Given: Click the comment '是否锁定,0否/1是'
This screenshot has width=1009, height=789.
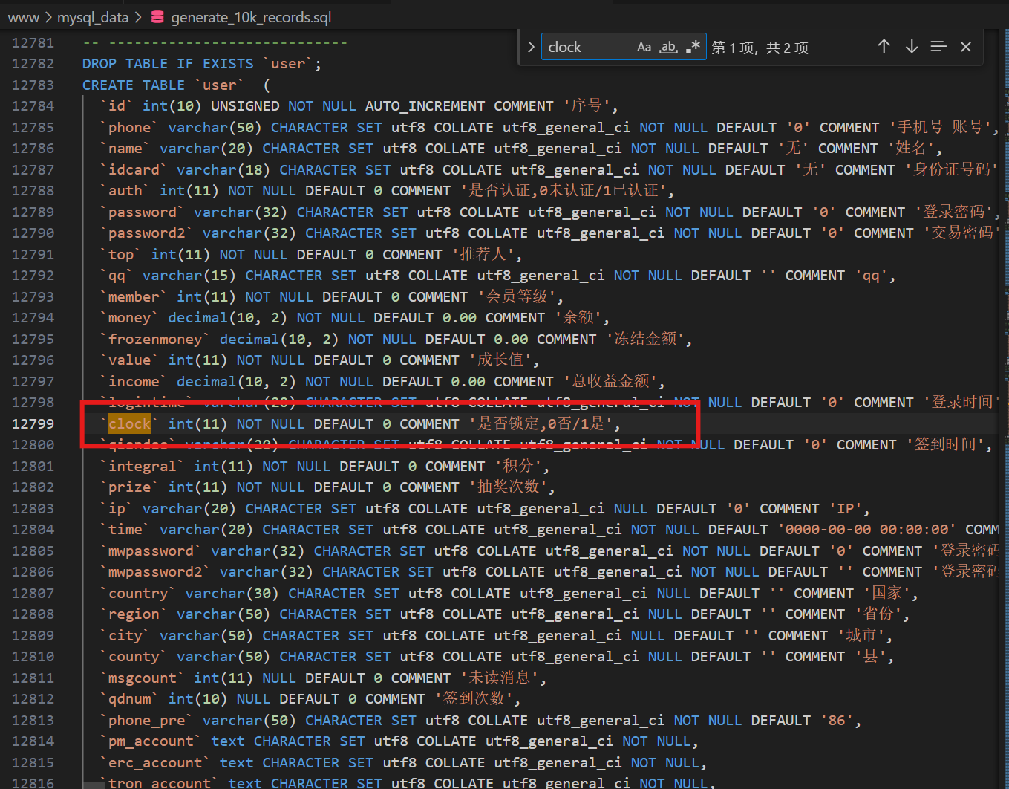Looking at the screenshot, I should (x=541, y=423).
